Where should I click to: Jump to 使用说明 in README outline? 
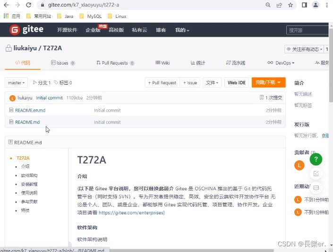tap(29, 193)
